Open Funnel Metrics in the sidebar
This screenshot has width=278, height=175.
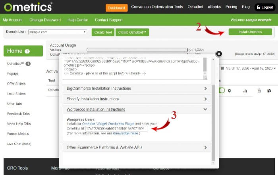18,134
